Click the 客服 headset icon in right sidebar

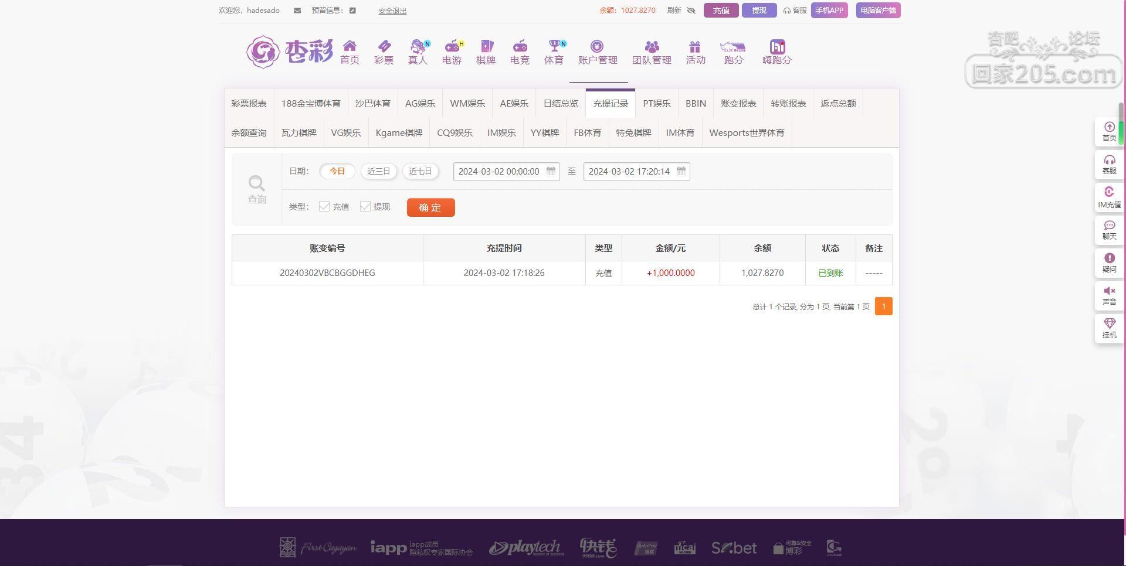pos(1109,161)
